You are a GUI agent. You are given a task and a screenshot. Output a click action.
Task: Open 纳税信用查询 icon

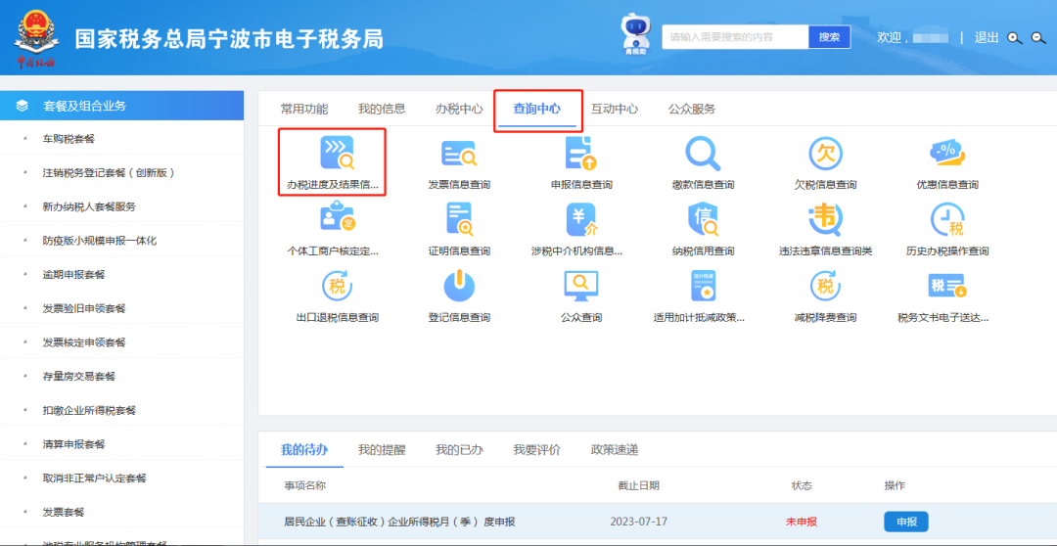coord(703,219)
